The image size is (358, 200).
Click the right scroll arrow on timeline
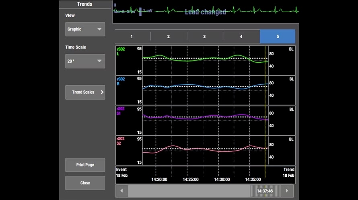tap(286, 190)
